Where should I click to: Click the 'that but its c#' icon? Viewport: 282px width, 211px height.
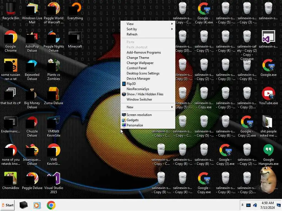point(11,96)
